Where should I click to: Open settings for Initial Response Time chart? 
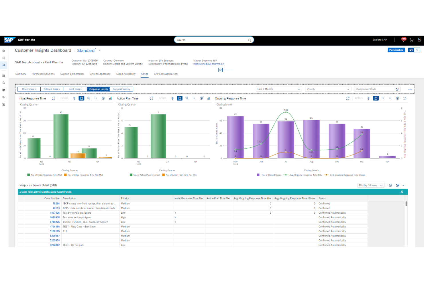click(x=103, y=98)
